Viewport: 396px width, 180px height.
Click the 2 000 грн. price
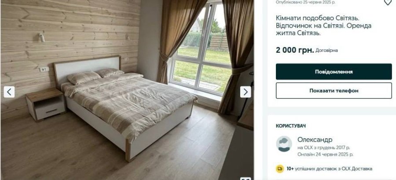[x=295, y=50]
